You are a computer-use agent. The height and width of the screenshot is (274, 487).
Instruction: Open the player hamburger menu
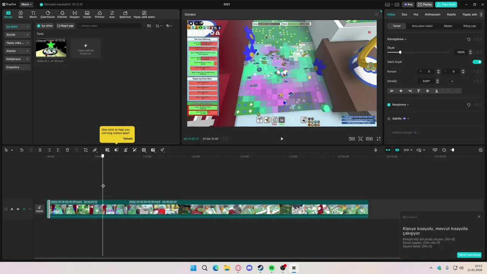377,14
